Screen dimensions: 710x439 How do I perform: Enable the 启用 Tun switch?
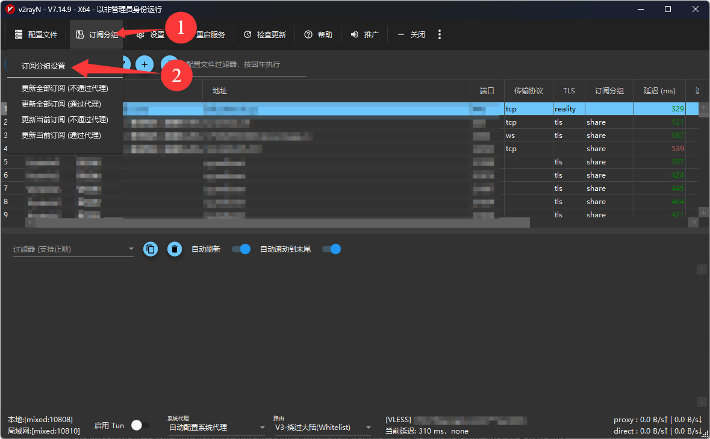140,425
